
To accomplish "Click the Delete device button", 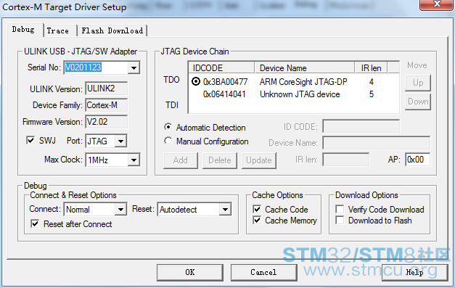I will point(220,160).
